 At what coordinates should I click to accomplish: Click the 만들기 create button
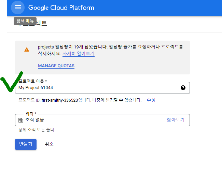[26, 144]
